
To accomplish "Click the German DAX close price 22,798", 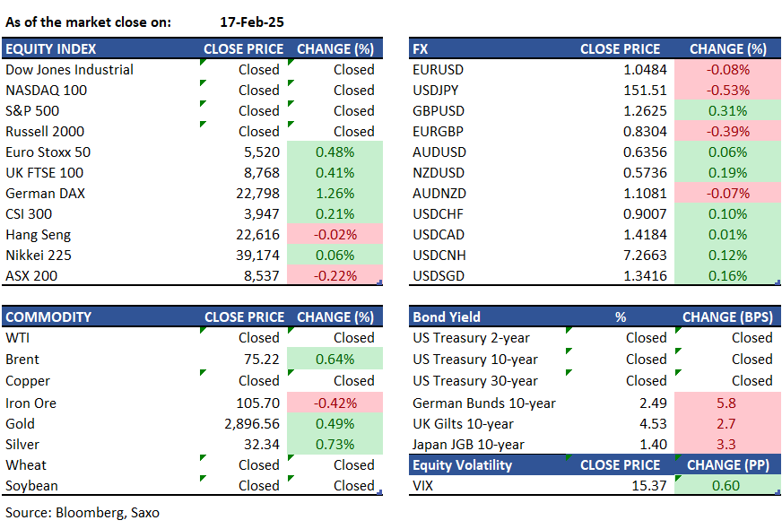I will 258,194.
